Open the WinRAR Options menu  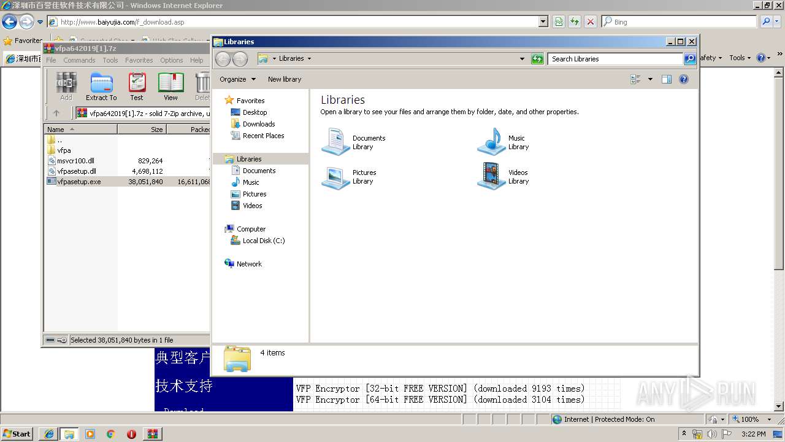coord(172,60)
